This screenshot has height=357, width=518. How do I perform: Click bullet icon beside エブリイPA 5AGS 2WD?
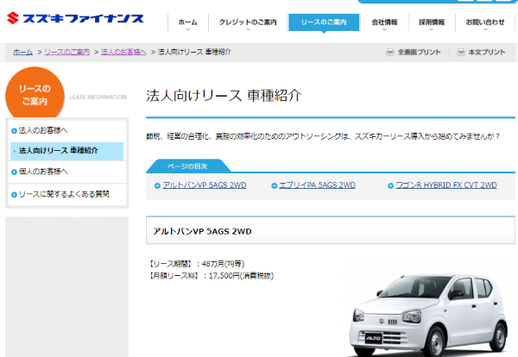tap(274, 185)
